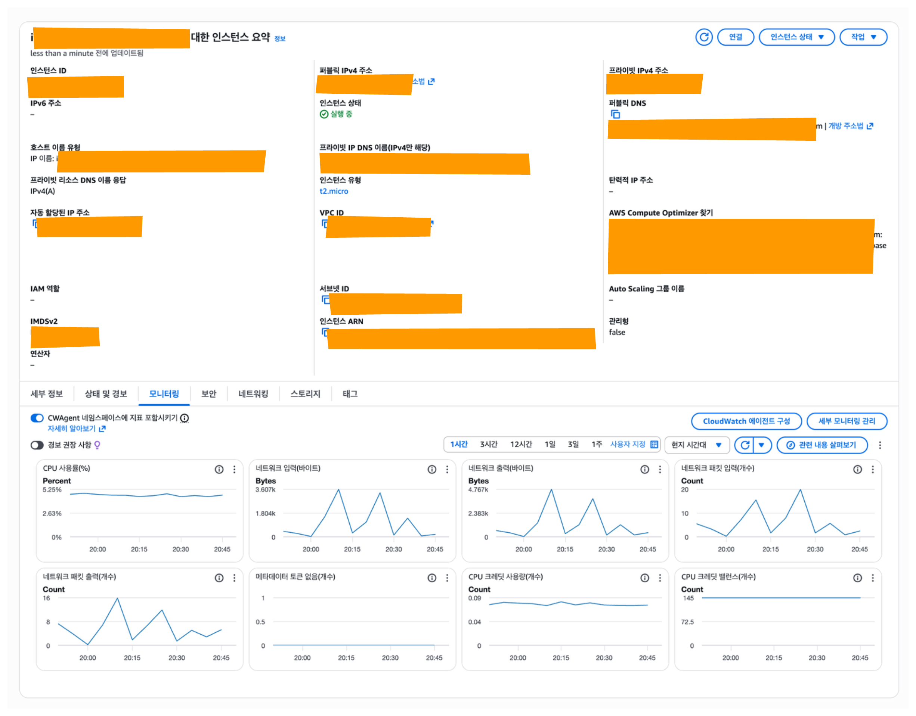Open monitoring toolbar vertical ellipsis menu
The height and width of the screenshot is (716, 916).
880,445
